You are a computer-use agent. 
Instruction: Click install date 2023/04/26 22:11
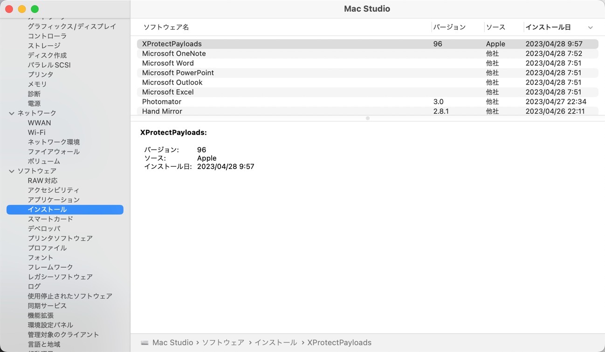click(x=555, y=111)
